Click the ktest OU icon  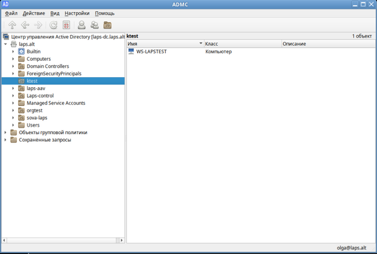tap(21, 81)
